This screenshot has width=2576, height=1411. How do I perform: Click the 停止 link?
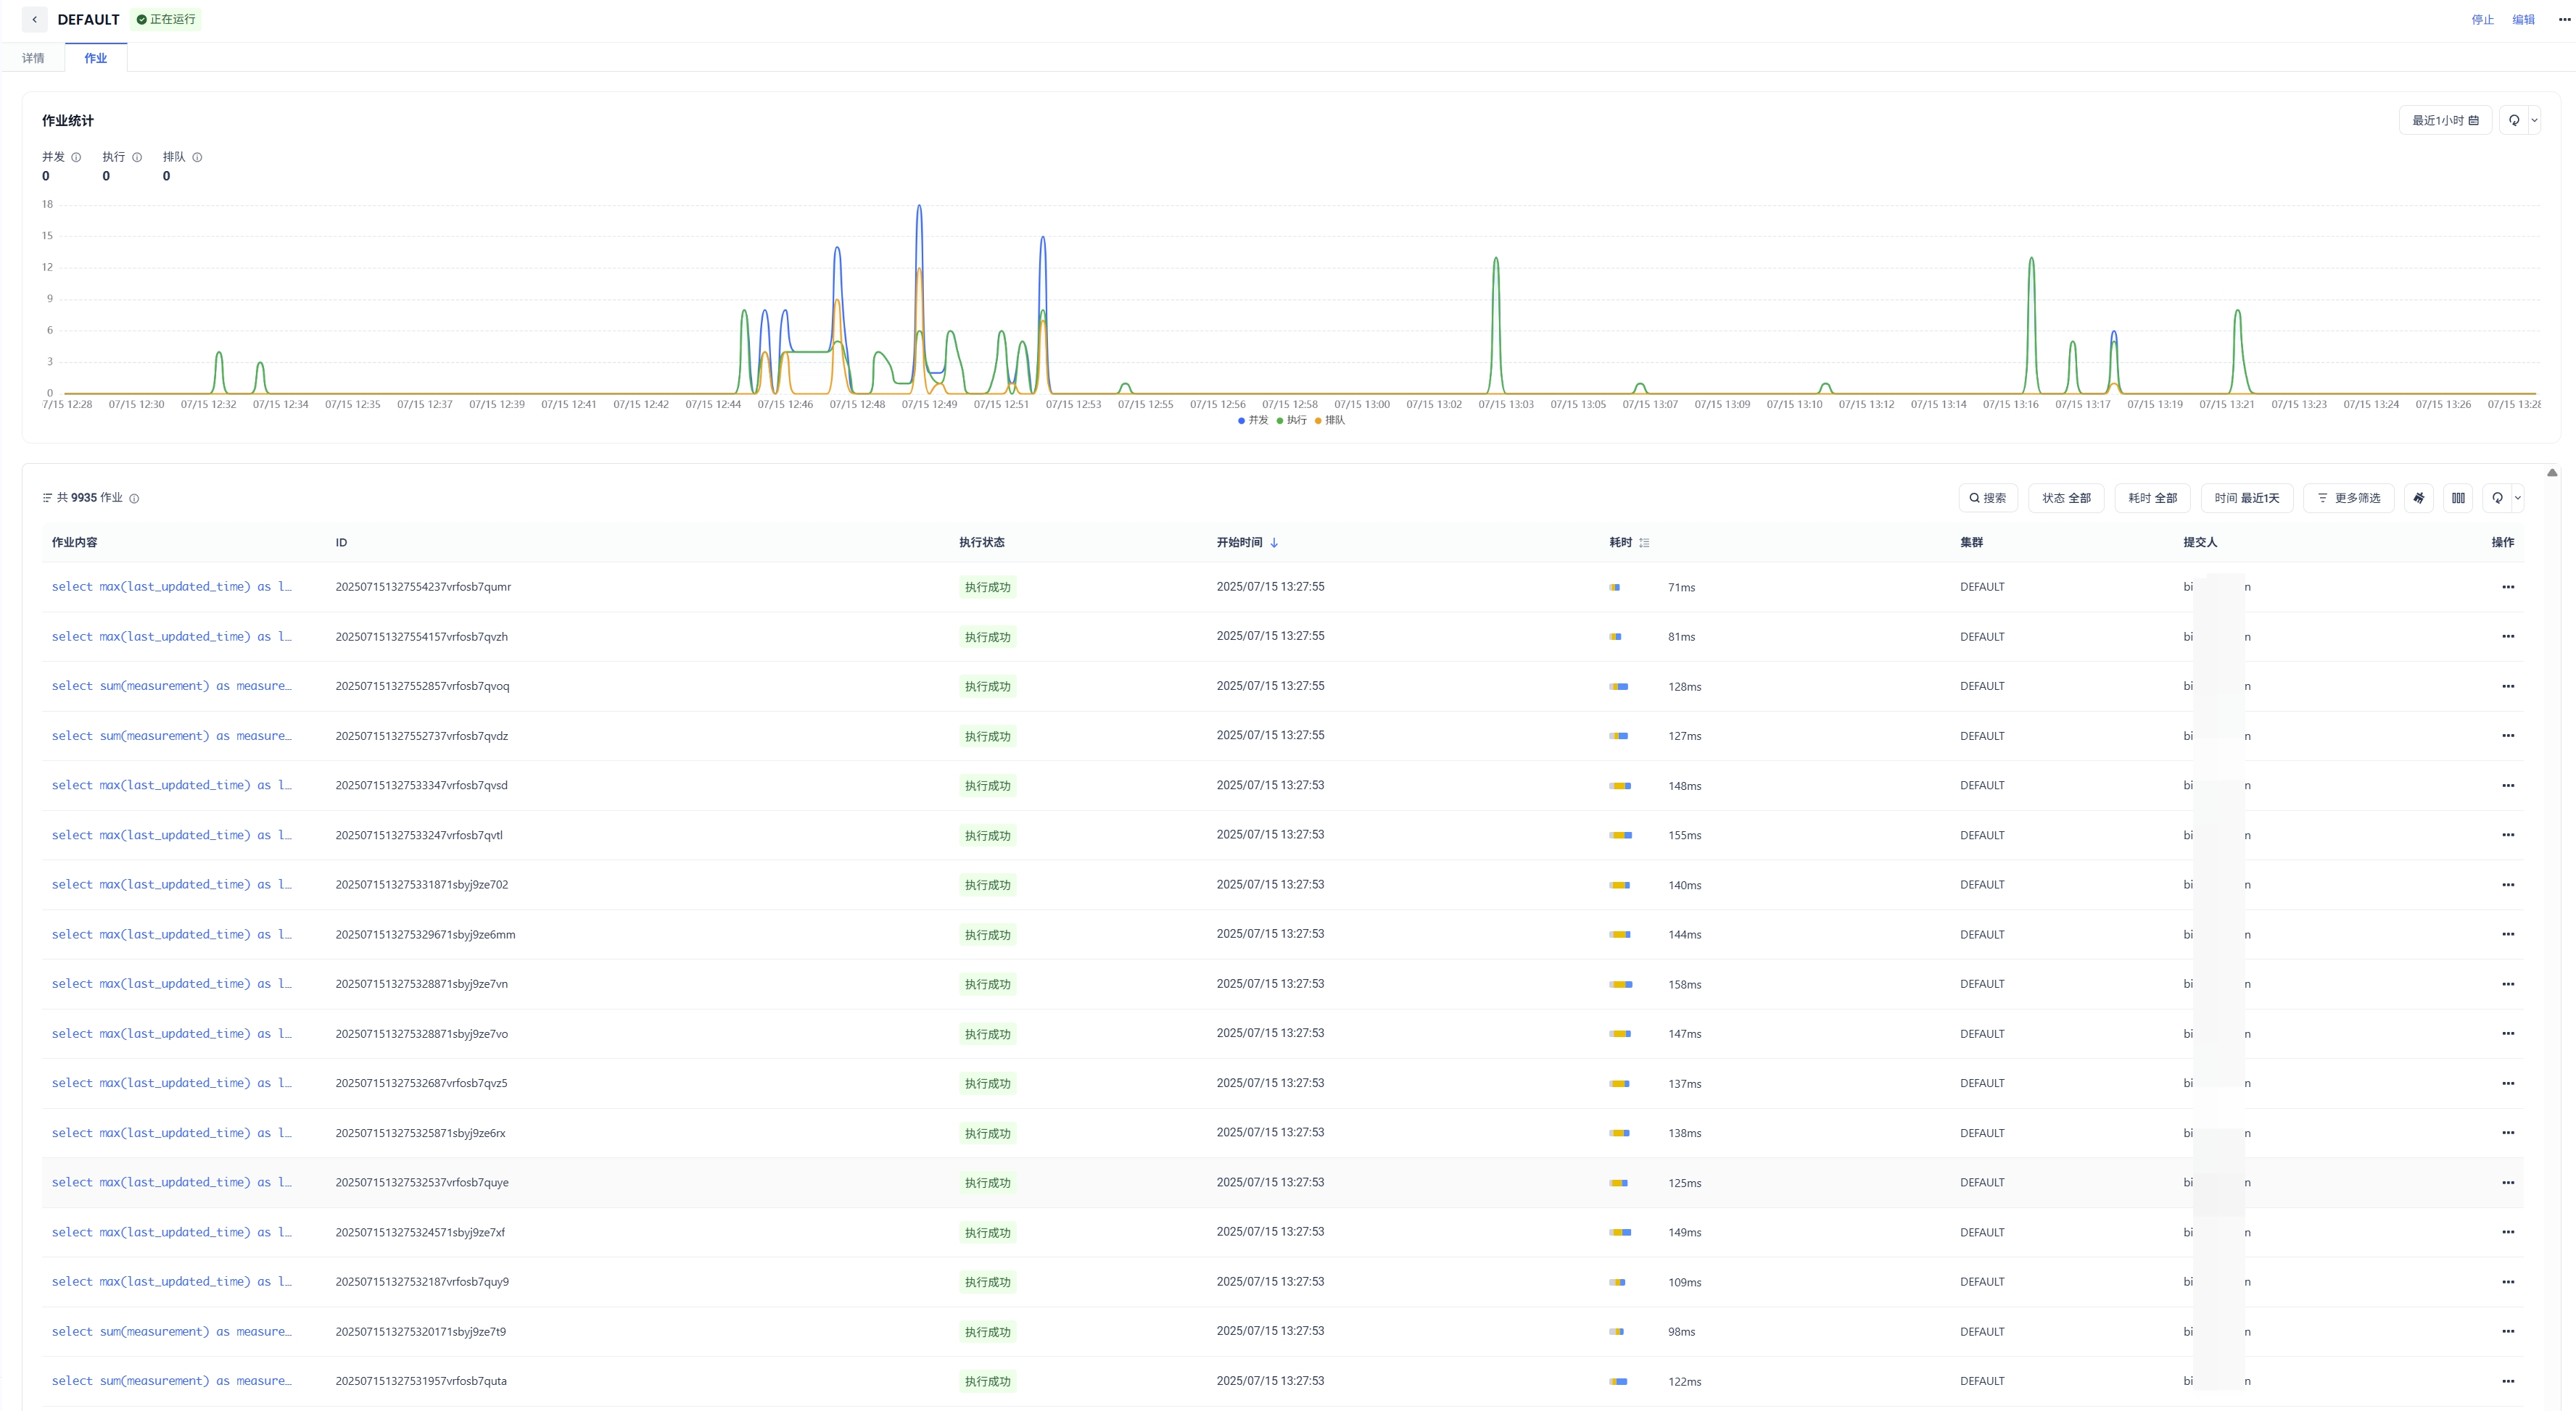click(x=2482, y=19)
